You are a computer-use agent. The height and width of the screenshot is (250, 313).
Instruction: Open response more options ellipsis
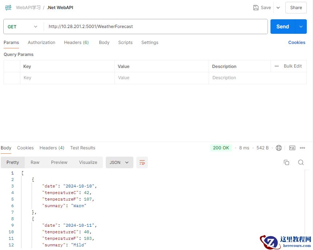[302, 148]
